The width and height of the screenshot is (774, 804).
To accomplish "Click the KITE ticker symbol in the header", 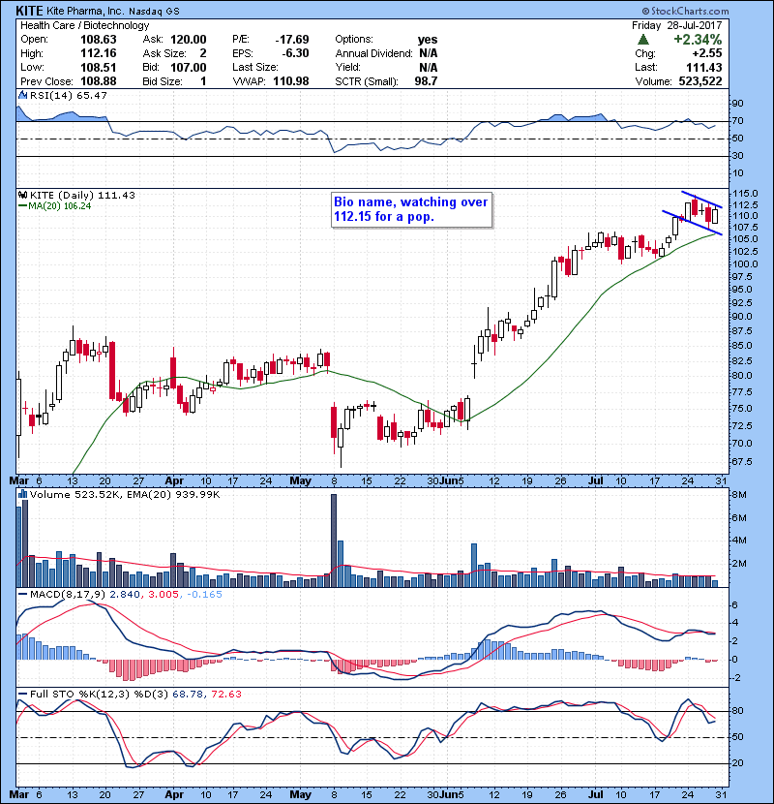I will (29, 11).
